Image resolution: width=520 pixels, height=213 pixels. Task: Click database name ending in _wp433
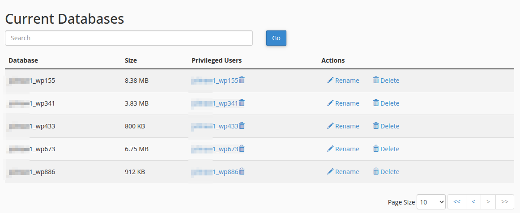tap(32, 126)
